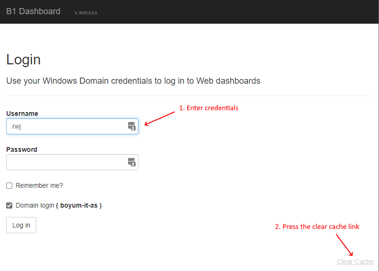The width and height of the screenshot is (379, 271).
Task: Click the password manager icon in Password field
Action: click(x=131, y=162)
